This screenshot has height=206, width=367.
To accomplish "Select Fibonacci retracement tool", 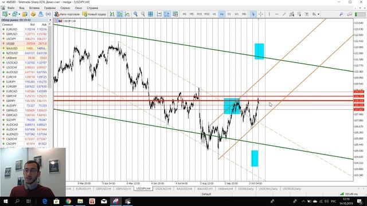I will click(x=299, y=14).
